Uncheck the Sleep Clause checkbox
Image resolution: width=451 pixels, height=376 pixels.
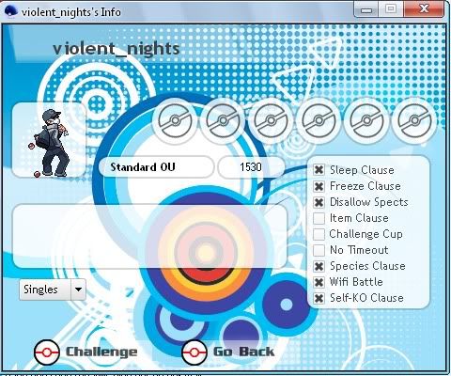(319, 170)
